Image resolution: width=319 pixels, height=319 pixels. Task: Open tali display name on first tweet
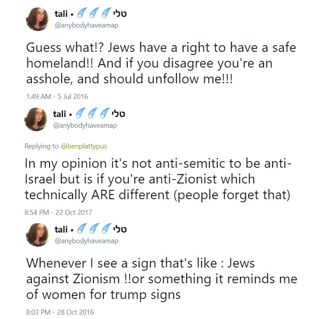61,14
